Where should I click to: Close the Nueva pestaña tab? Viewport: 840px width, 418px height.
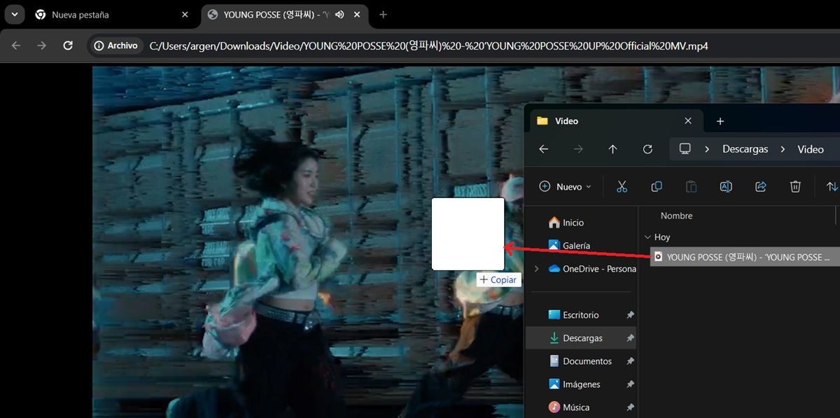(185, 15)
